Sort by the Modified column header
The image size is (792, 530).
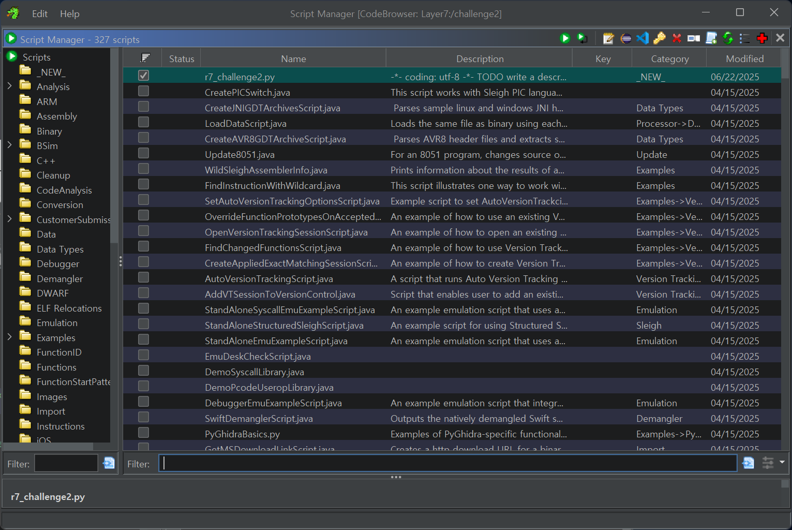coord(744,58)
